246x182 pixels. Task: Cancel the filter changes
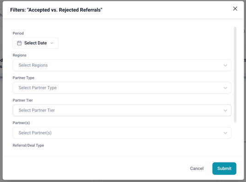click(x=197, y=168)
